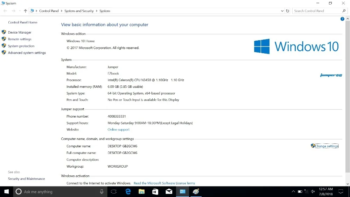Click the Cortana microphone icon
The width and height of the screenshot is (350, 197).
(101, 191)
